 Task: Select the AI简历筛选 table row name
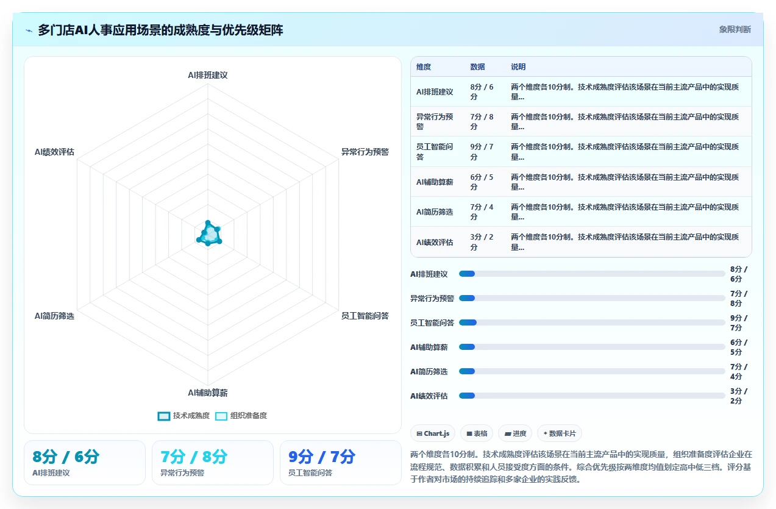tap(435, 212)
